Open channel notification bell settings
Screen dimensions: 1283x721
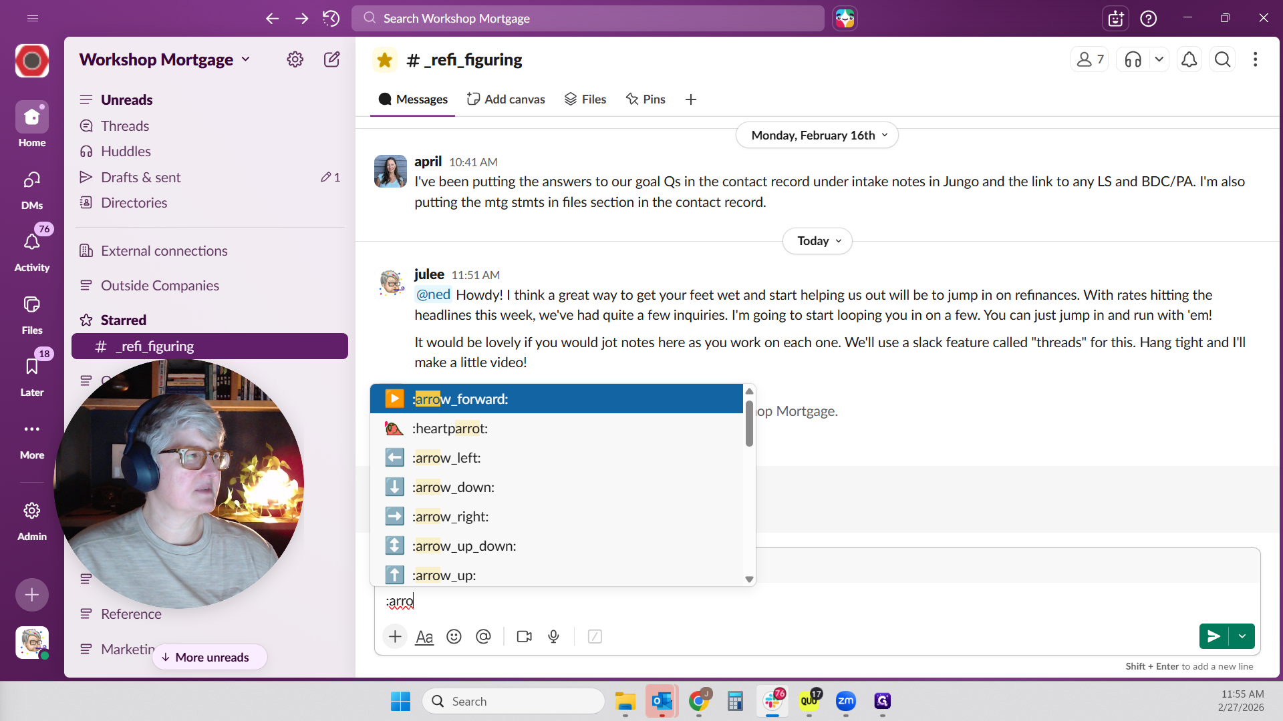[x=1189, y=59]
